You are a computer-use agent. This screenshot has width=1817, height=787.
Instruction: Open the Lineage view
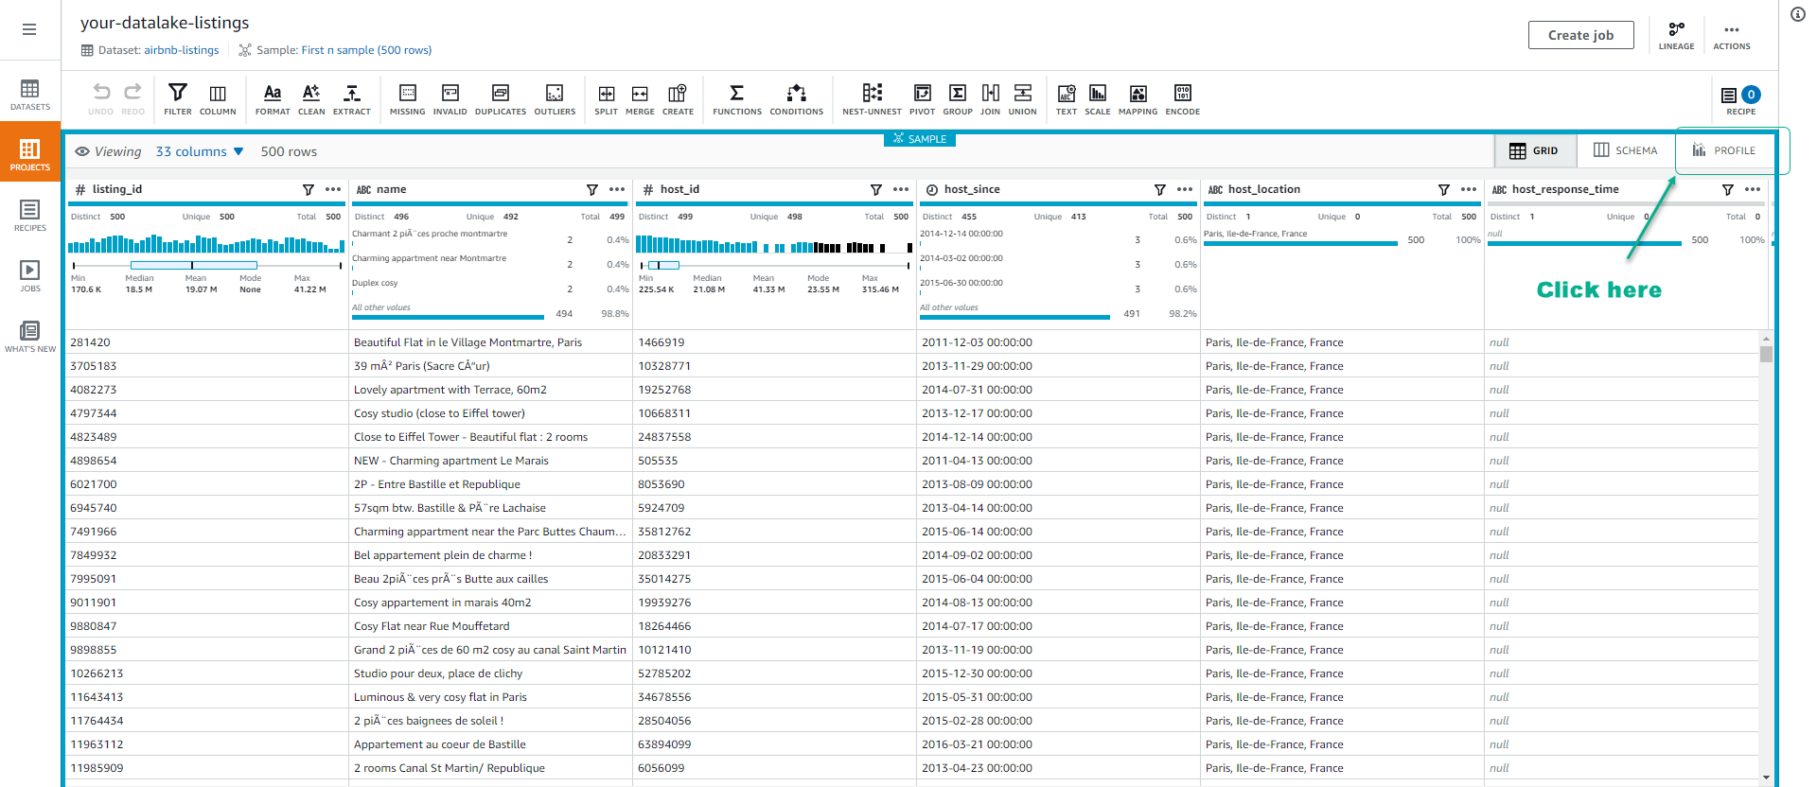(x=1677, y=35)
